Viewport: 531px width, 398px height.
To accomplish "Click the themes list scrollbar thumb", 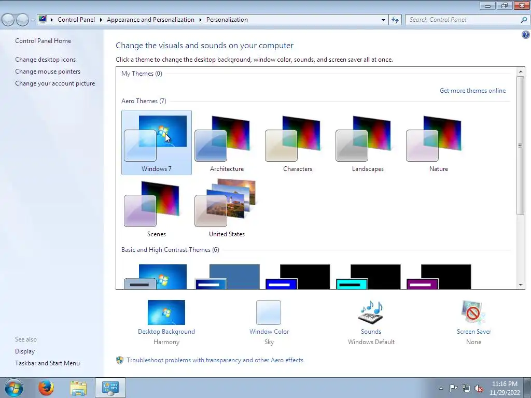I will tap(521, 146).
